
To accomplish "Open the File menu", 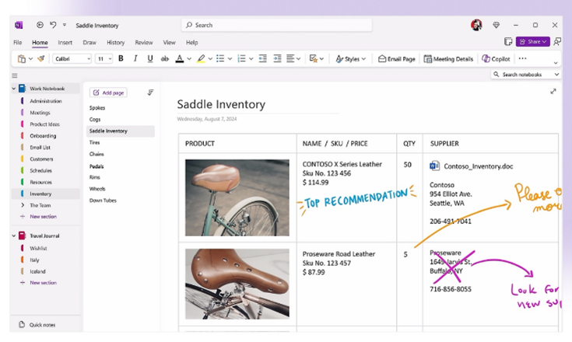I will pos(17,42).
